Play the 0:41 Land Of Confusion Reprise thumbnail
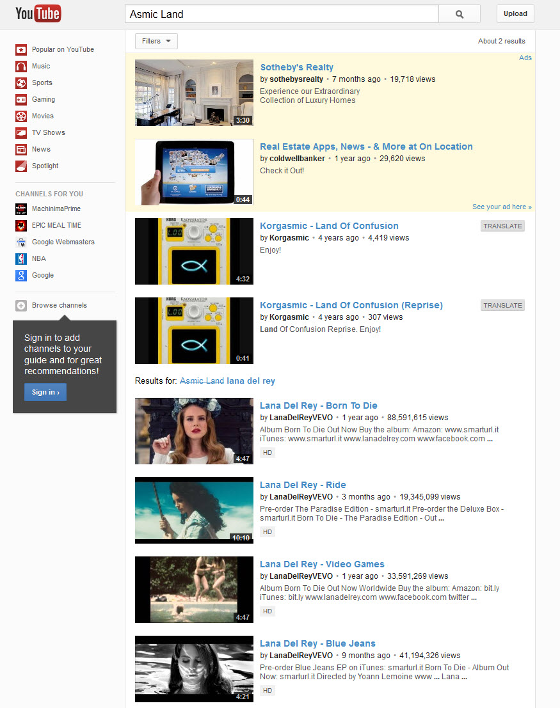560x708 pixels. (195, 331)
